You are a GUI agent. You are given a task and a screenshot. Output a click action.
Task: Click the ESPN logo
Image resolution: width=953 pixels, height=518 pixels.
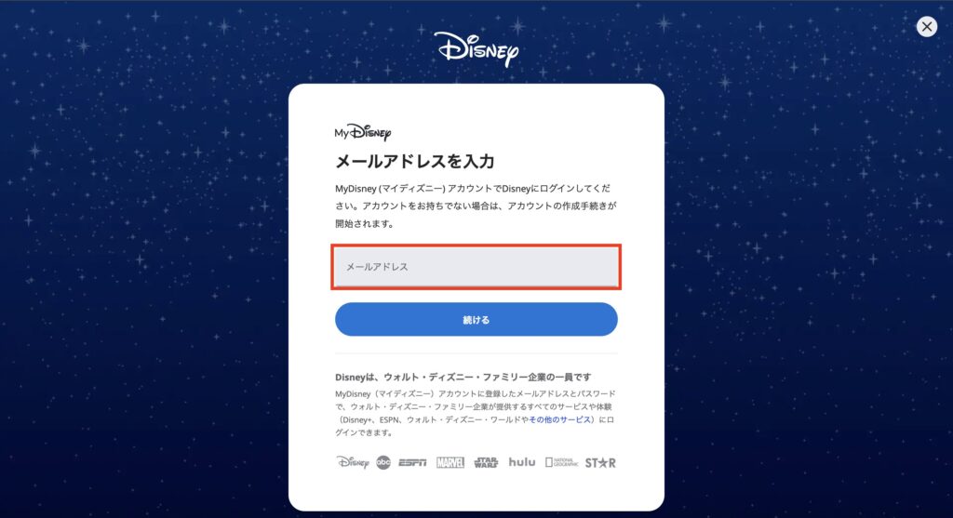(412, 463)
